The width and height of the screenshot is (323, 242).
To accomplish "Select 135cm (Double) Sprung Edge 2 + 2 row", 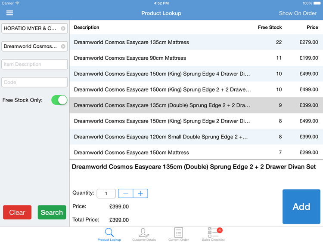I will (196, 105).
